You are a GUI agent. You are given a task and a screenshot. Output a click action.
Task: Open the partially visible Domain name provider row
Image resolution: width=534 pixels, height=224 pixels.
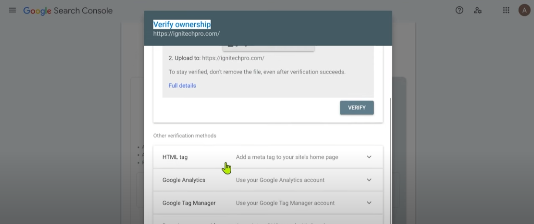(x=268, y=221)
